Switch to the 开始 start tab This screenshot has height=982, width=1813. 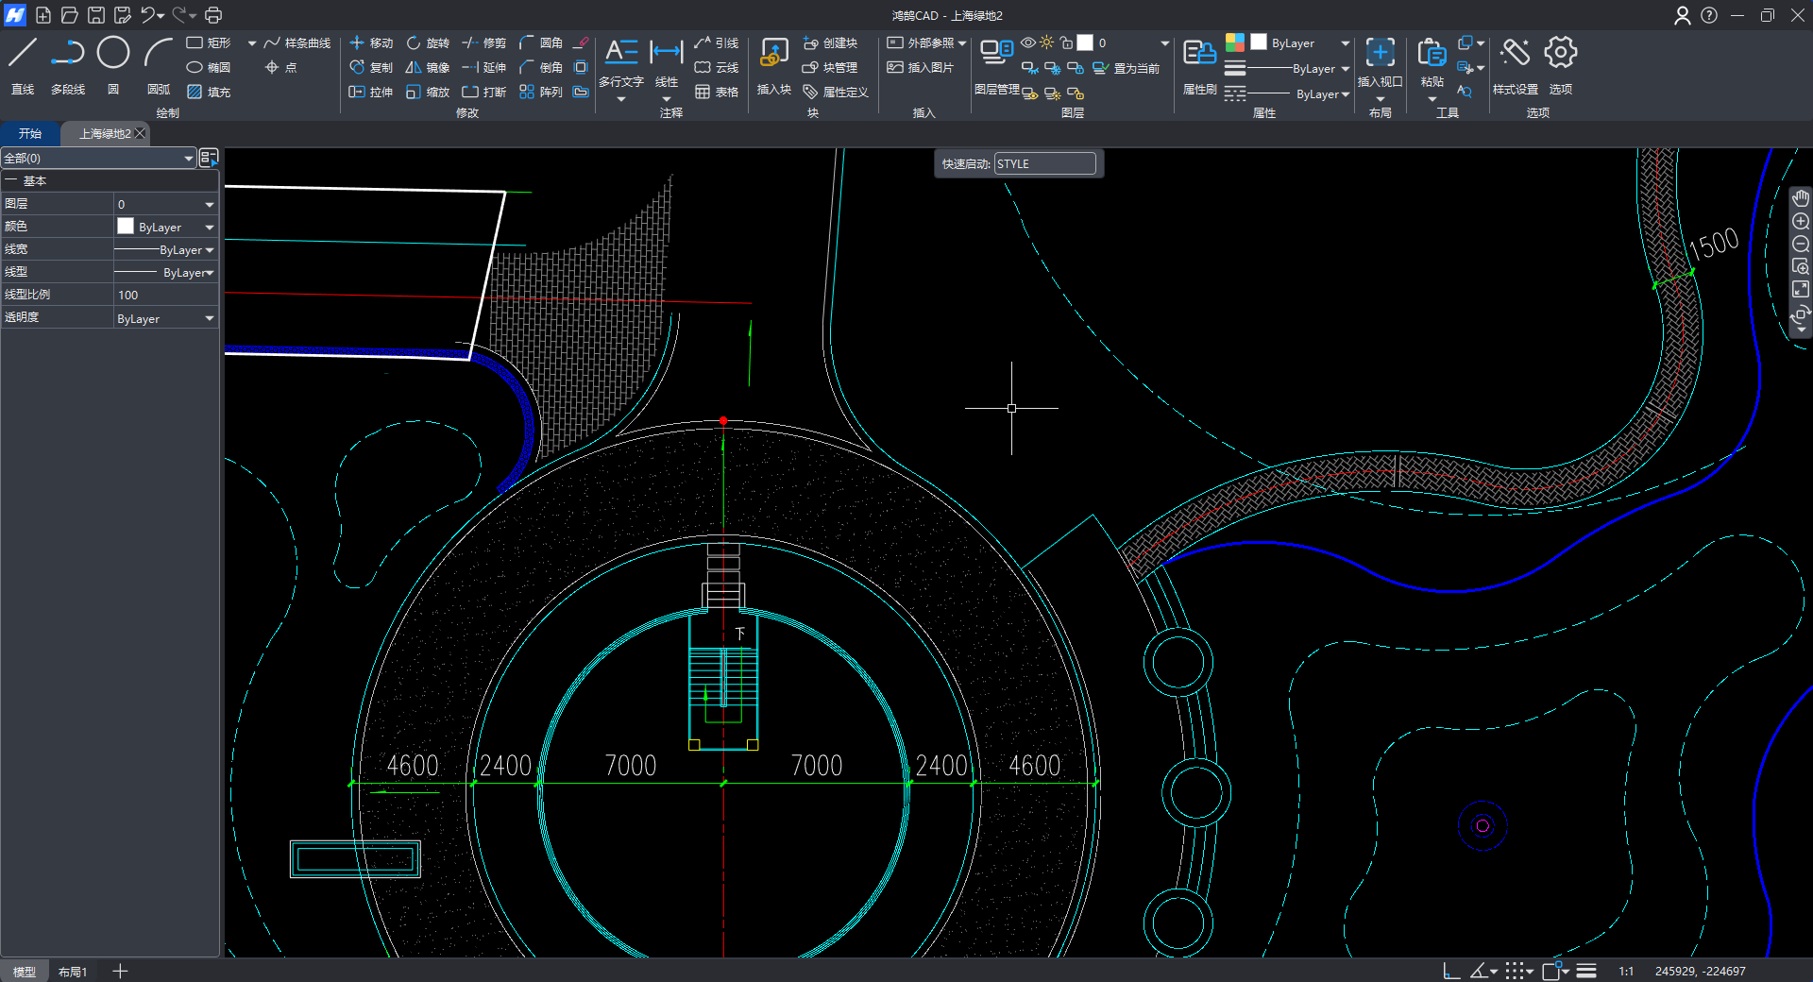[x=30, y=133]
